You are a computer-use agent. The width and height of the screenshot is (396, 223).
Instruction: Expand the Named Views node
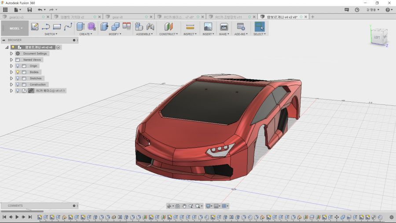[x=11, y=59]
